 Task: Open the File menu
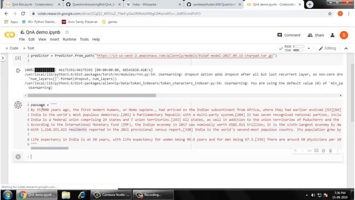tap(22, 39)
